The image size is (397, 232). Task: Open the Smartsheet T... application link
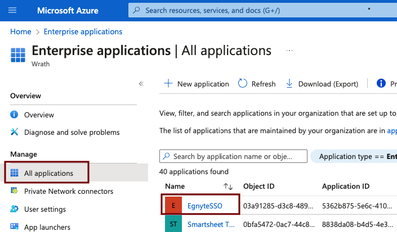211,224
